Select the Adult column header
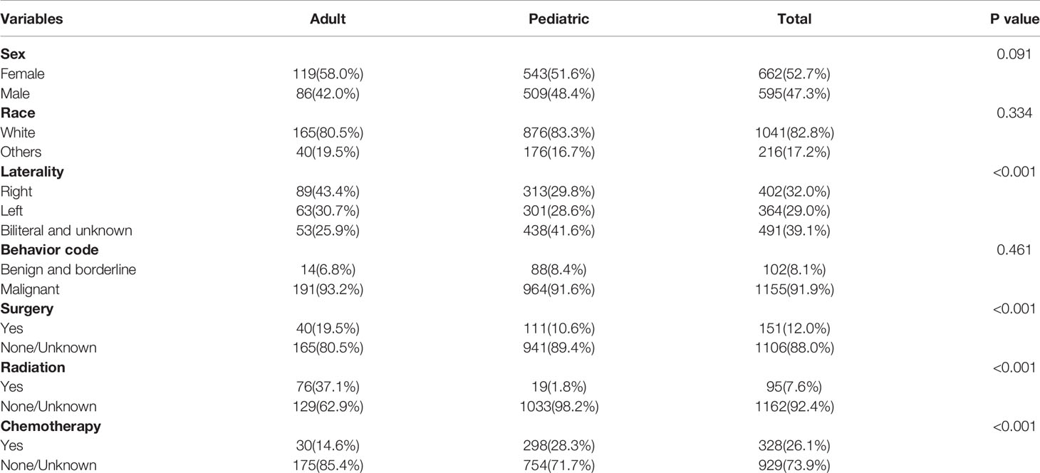Screen dimensions: 1040x473 (328, 19)
